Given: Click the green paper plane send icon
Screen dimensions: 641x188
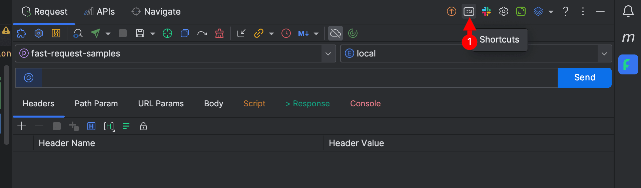Looking at the screenshot, I should pyautogui.click(x=96, y=34).
